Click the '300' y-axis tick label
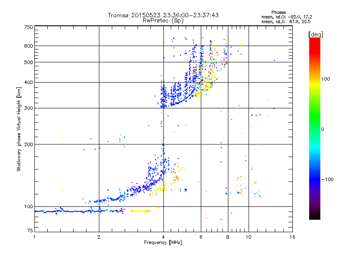344x258 pixels. (28, 108)
